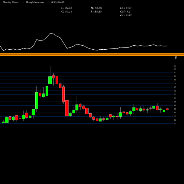Screen dimensions: 184x184
Task: Click the 22 price axis label
Action: [x=175, y=120]
